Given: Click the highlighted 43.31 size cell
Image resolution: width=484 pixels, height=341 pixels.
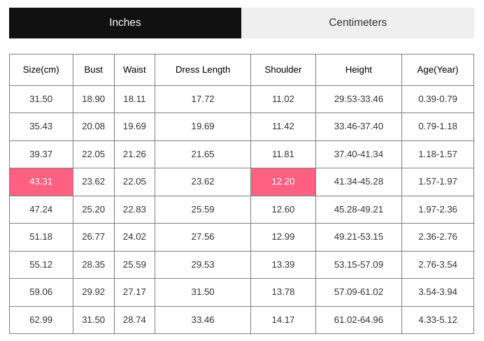Looking at the screenshot, I should pos(41,182).
